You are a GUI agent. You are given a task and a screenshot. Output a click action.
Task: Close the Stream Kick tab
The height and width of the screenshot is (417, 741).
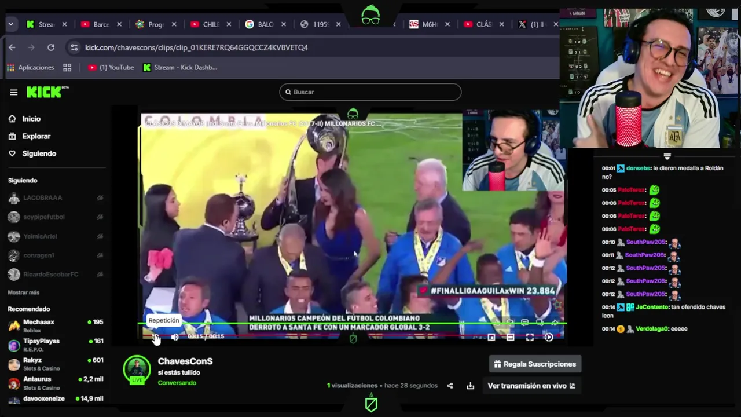[x=64, y=24]
